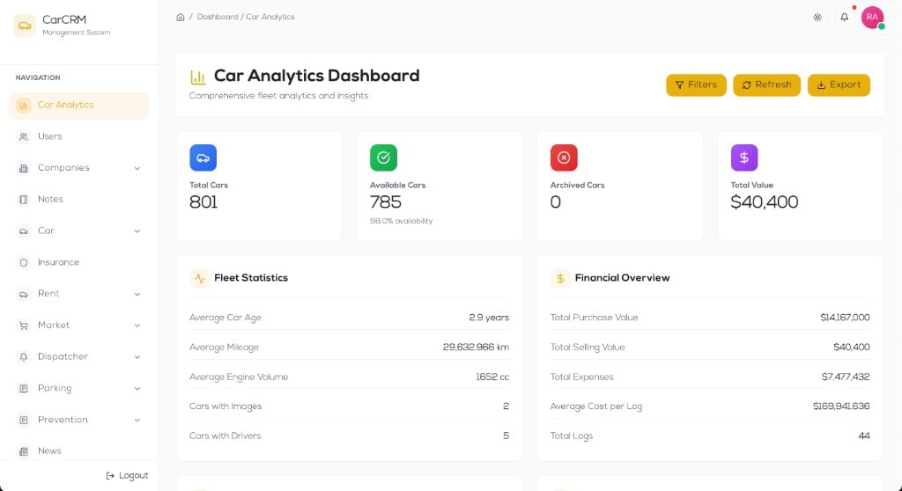Open the News navigation item
902x491 pixels.
(78, 451)
